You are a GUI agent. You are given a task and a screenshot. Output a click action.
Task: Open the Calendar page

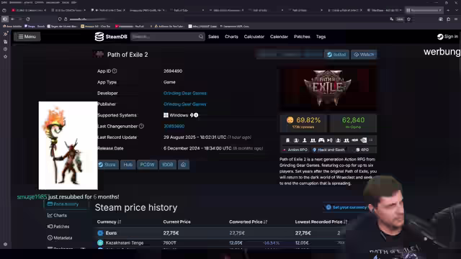279,37
